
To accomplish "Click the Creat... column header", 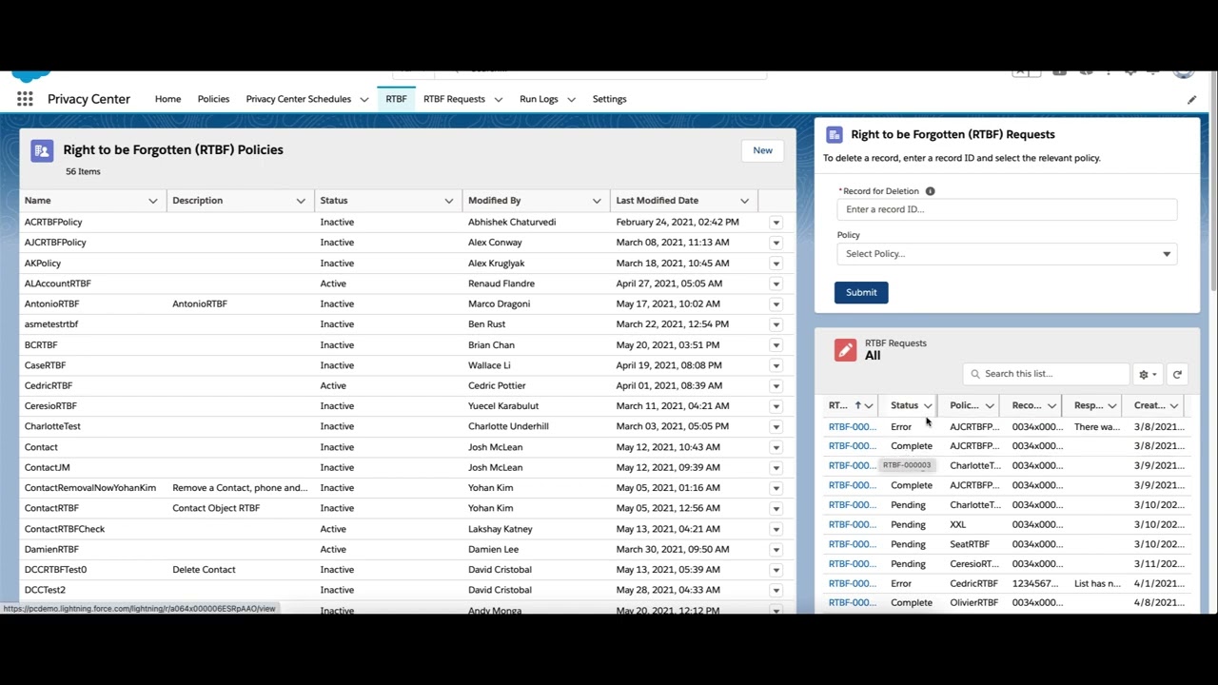I will pyautogui.click(x=1149, y=406).
